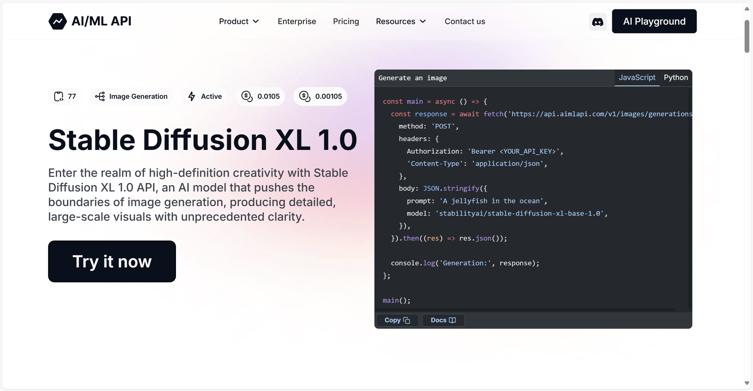Click the 'Bearer <YOUR_API_KEY>' string
This screenshot has height=391, width=753.
pyautogui.click(x=513, y=151)
